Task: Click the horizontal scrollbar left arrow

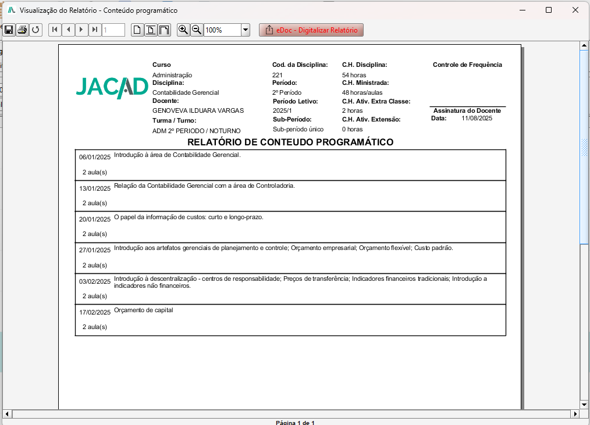Action: click(7, 414)
